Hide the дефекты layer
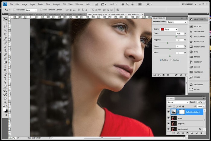The image size is (211, 141). pyautogui.click(x=168, y=123)
